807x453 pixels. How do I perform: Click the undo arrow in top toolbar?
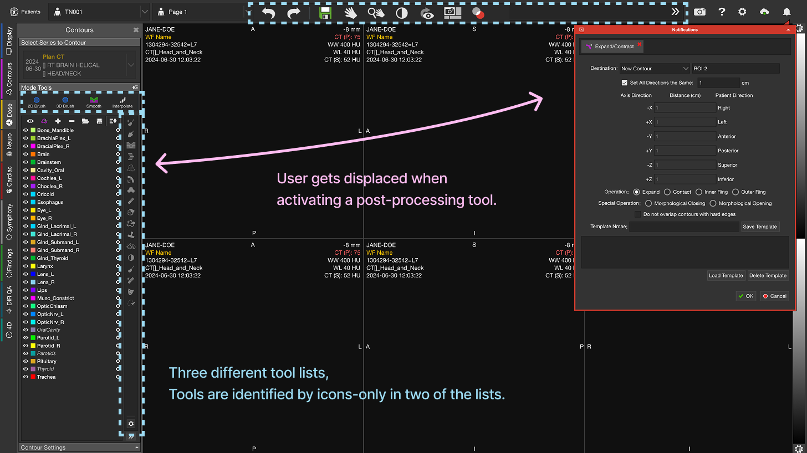pyautogui.click(x=268, y=13)
